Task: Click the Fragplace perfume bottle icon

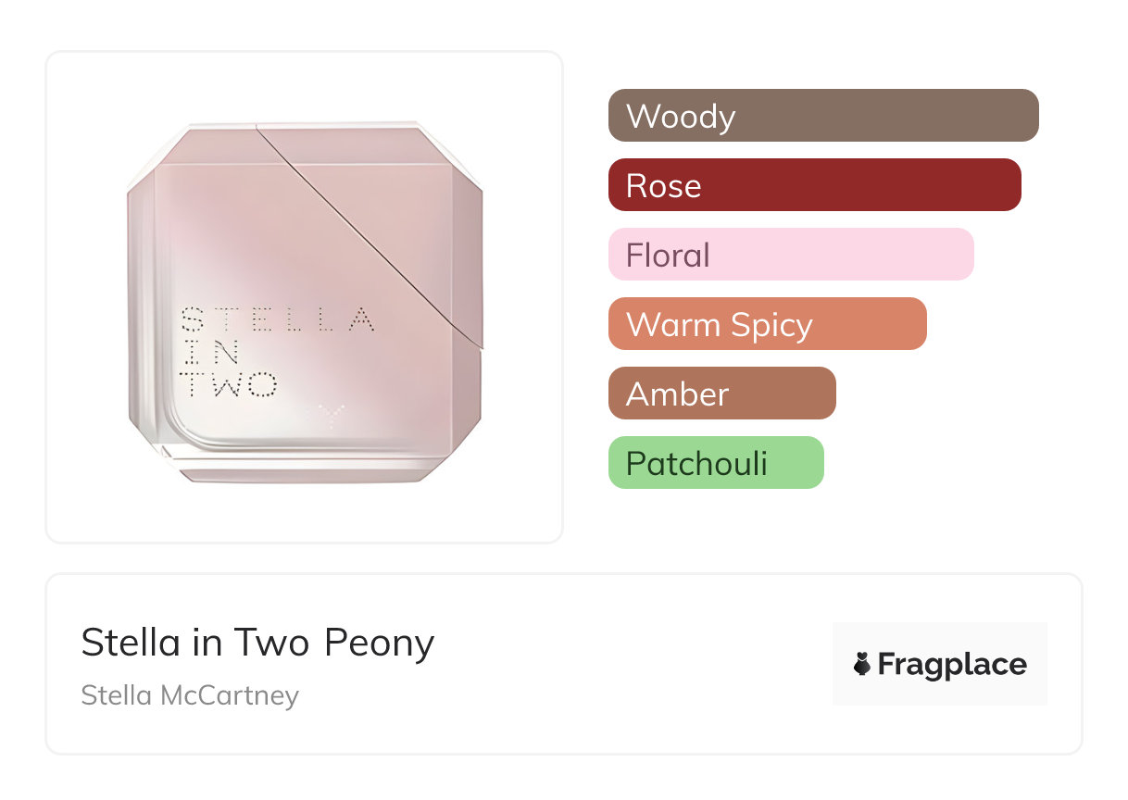Action: click(x=862, y=664)
